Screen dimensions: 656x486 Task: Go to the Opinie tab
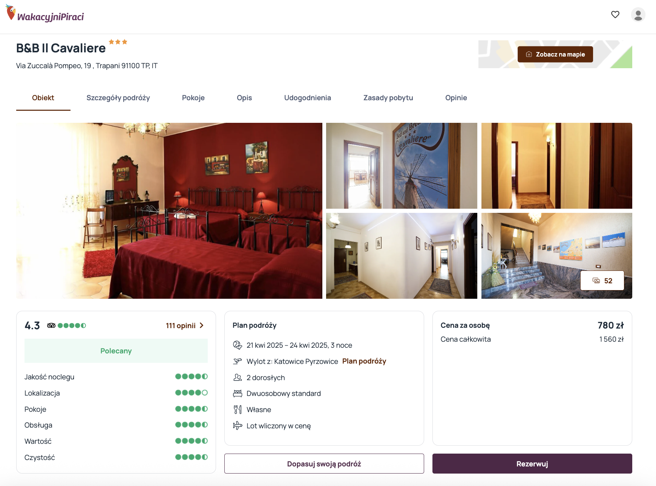[456, 98]
